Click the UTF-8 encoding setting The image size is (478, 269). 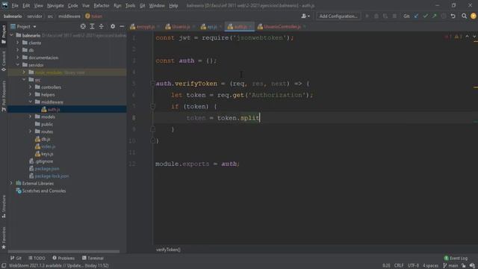click(413, 266)
